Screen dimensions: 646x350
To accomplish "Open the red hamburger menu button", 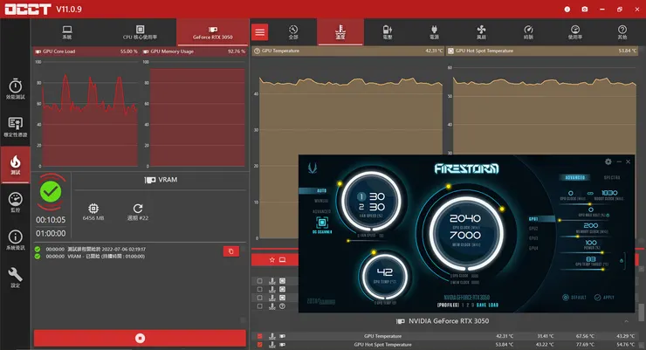I will pos(260,32).
